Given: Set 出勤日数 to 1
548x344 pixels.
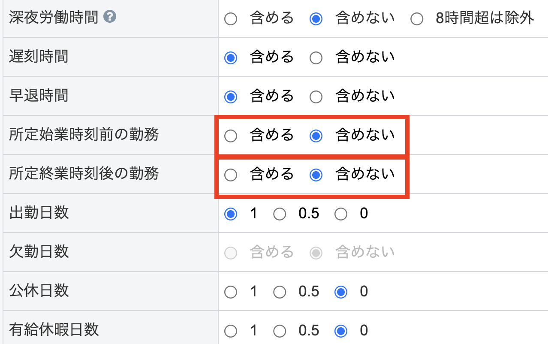Looking at the screenshot, I should pyautogui.click(x=231, y=214).
